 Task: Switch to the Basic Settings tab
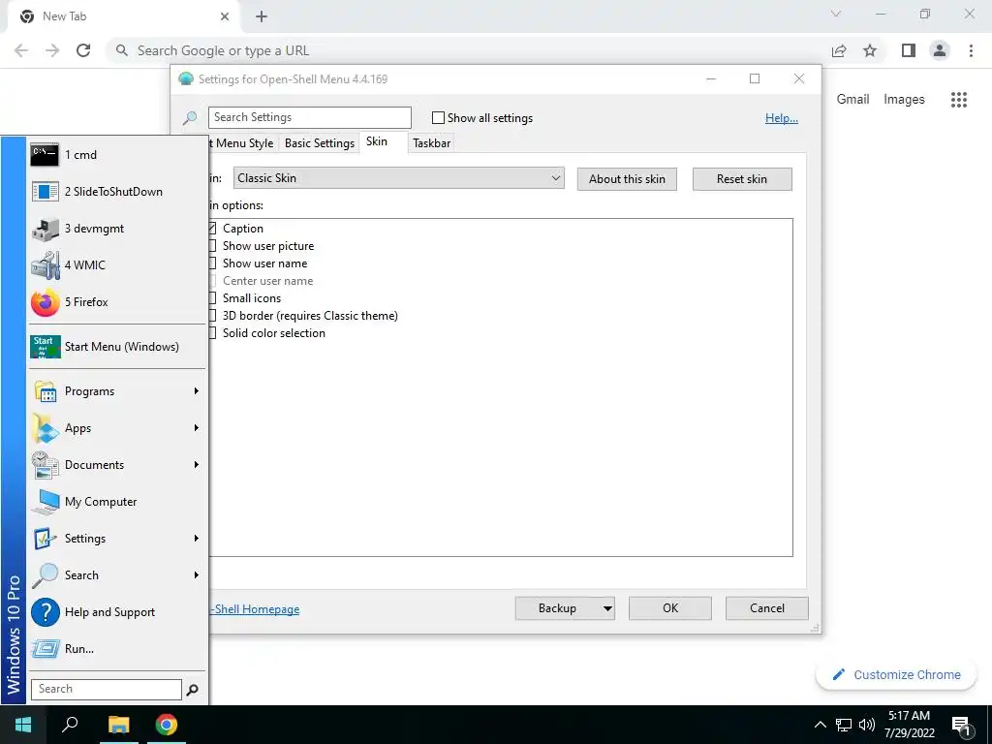coord(320,143)
